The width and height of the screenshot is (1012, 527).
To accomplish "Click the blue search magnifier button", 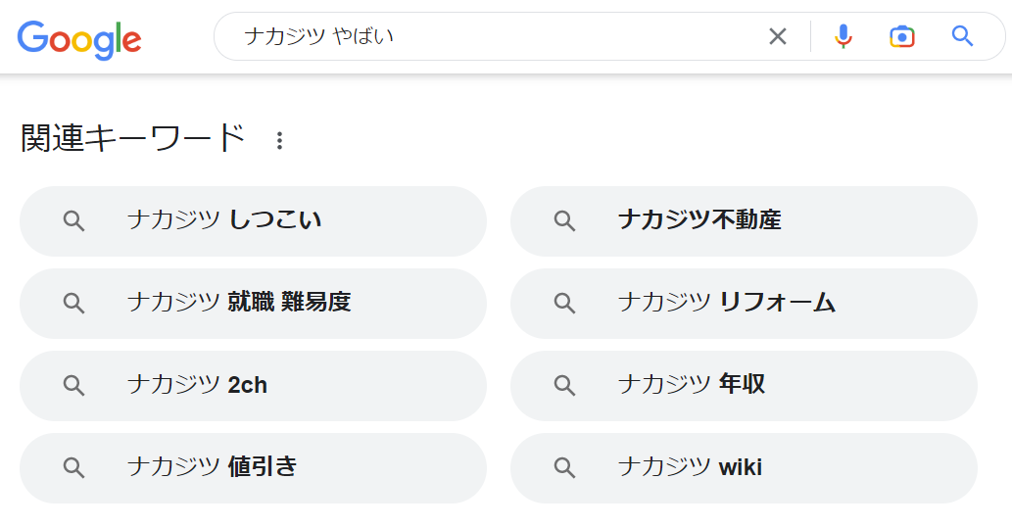I will tap(962, 37).
